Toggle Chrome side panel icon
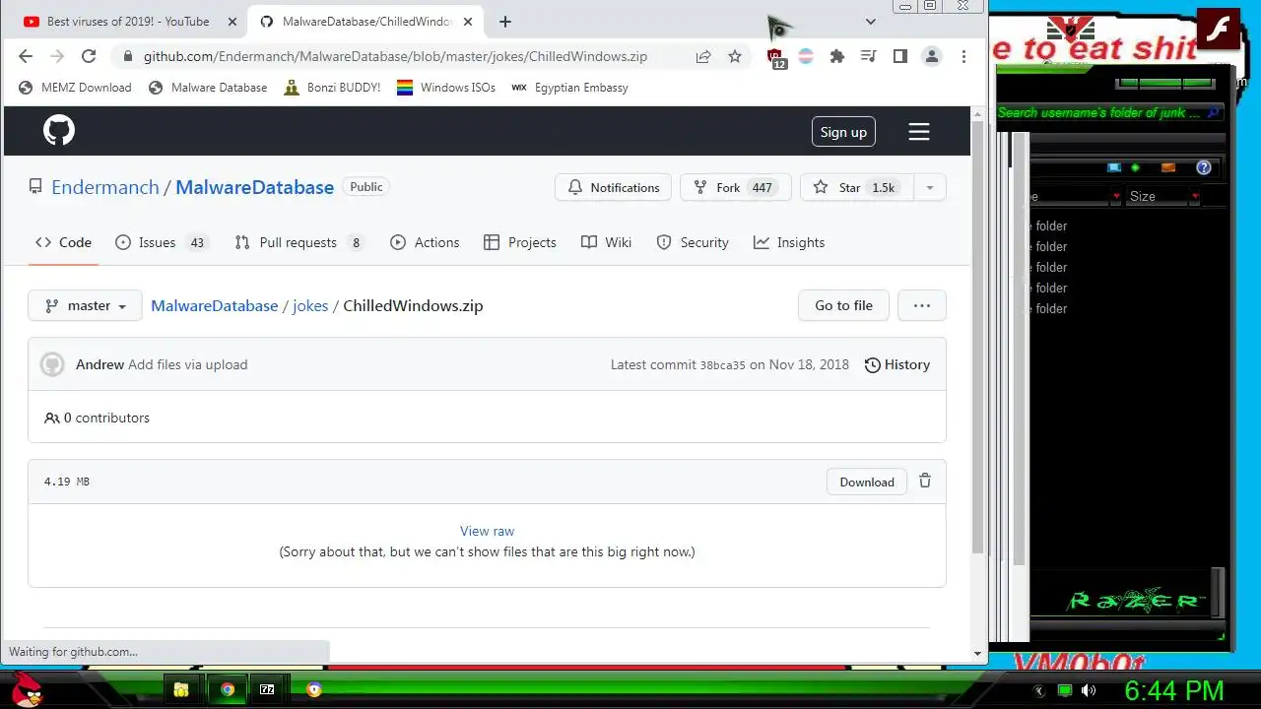1261x709 pixels. (x=899, y=57)
